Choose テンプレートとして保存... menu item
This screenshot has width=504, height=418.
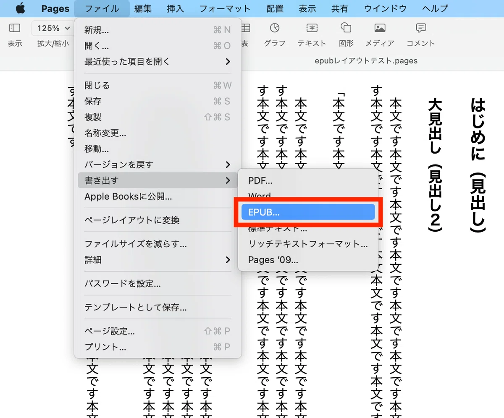click(x=158, y=308)
